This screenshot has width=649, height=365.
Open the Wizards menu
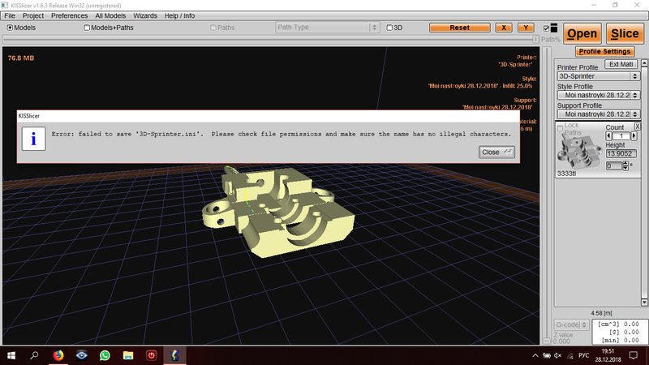click(145, 15)
